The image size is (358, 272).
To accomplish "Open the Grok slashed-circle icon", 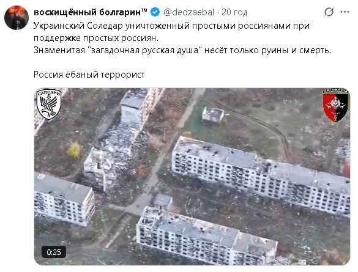I will (329, 12).
